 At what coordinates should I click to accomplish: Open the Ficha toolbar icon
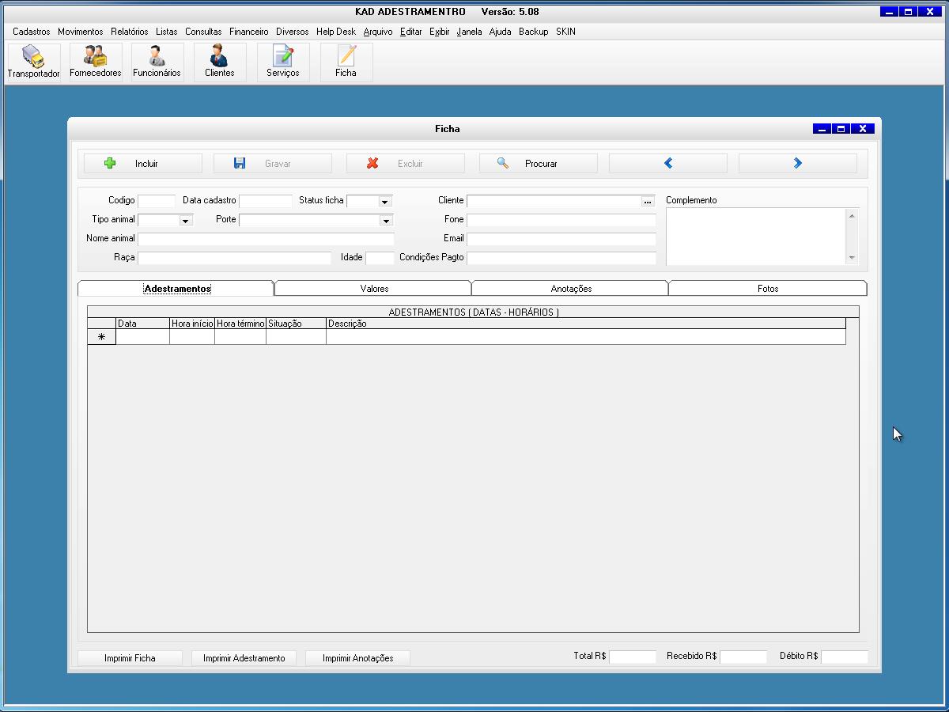[x=346, y=62]
